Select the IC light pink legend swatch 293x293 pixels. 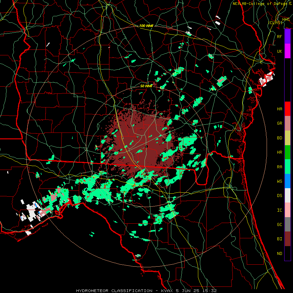(287, 210)
